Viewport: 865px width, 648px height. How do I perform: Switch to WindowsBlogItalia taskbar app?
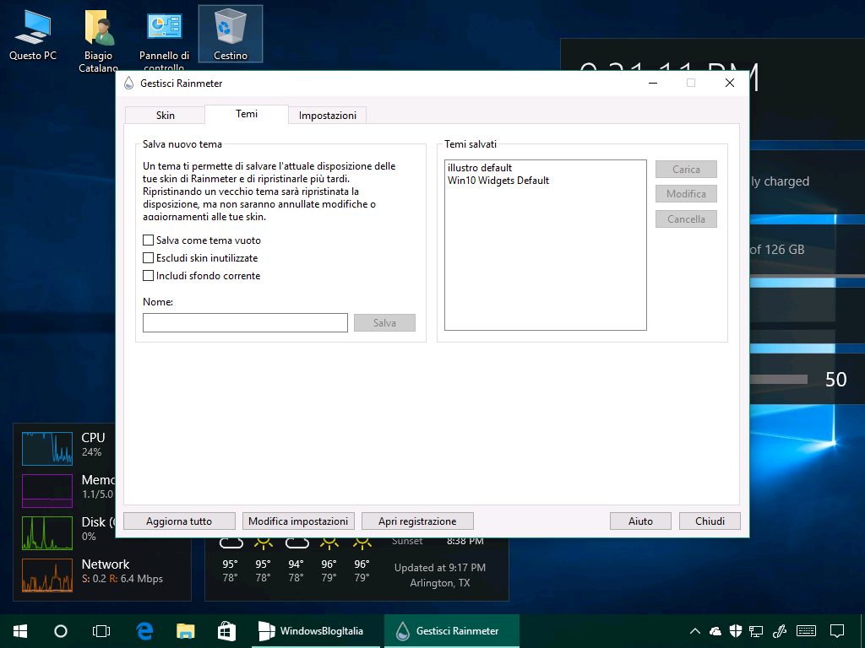pos(316,631)
